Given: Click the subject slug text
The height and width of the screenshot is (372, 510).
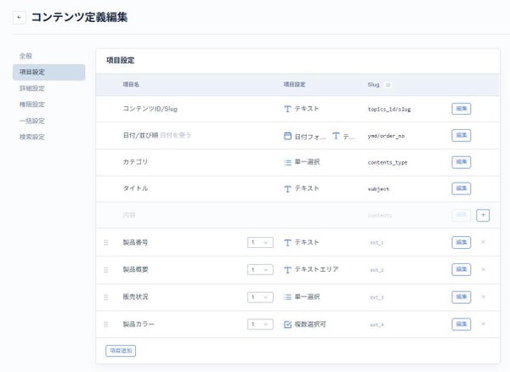Looking at the screenshot, I should click(378, 189).
